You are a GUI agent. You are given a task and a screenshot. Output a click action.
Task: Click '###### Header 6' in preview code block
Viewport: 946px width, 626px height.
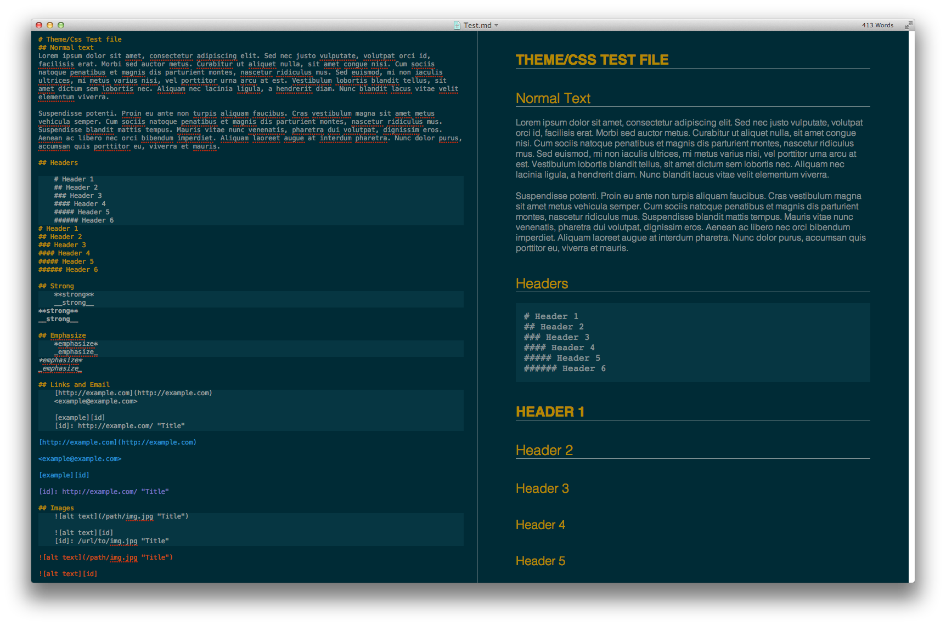pyautogui.click(x=565, y=368)
